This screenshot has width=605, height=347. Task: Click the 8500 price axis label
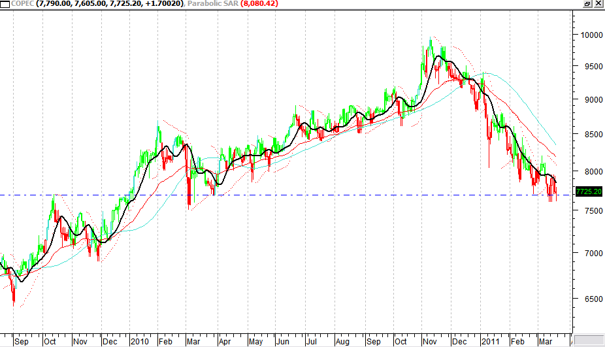coord(593,135)
